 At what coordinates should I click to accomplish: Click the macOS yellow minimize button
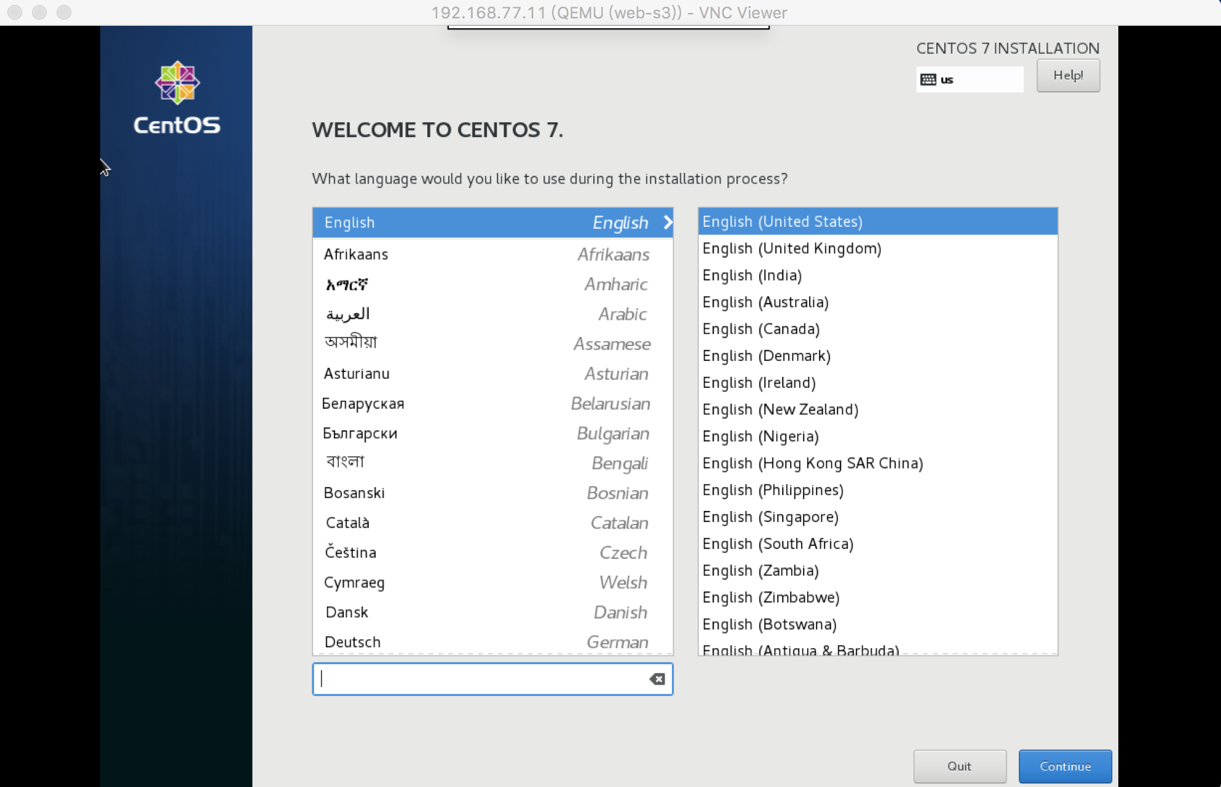point(39,12)
